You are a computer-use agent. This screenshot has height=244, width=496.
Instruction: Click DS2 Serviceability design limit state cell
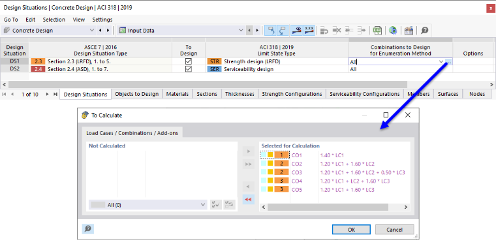pos(277,69)
